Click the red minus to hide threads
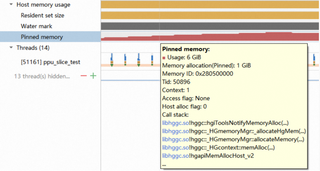 pyautogui.click(x=84, y=76)
